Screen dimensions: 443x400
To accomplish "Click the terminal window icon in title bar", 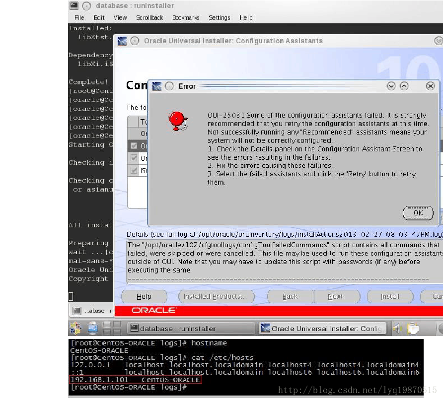I will tap(74, 5).
